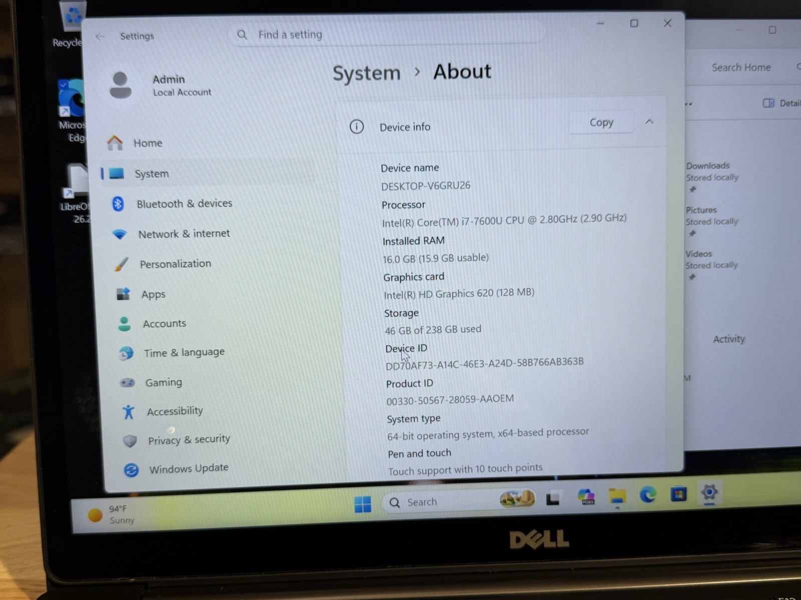The width and height of the screenshot is (801, 600).
Task: Click the Windows Update sync icon
Action: coord(131,470)
